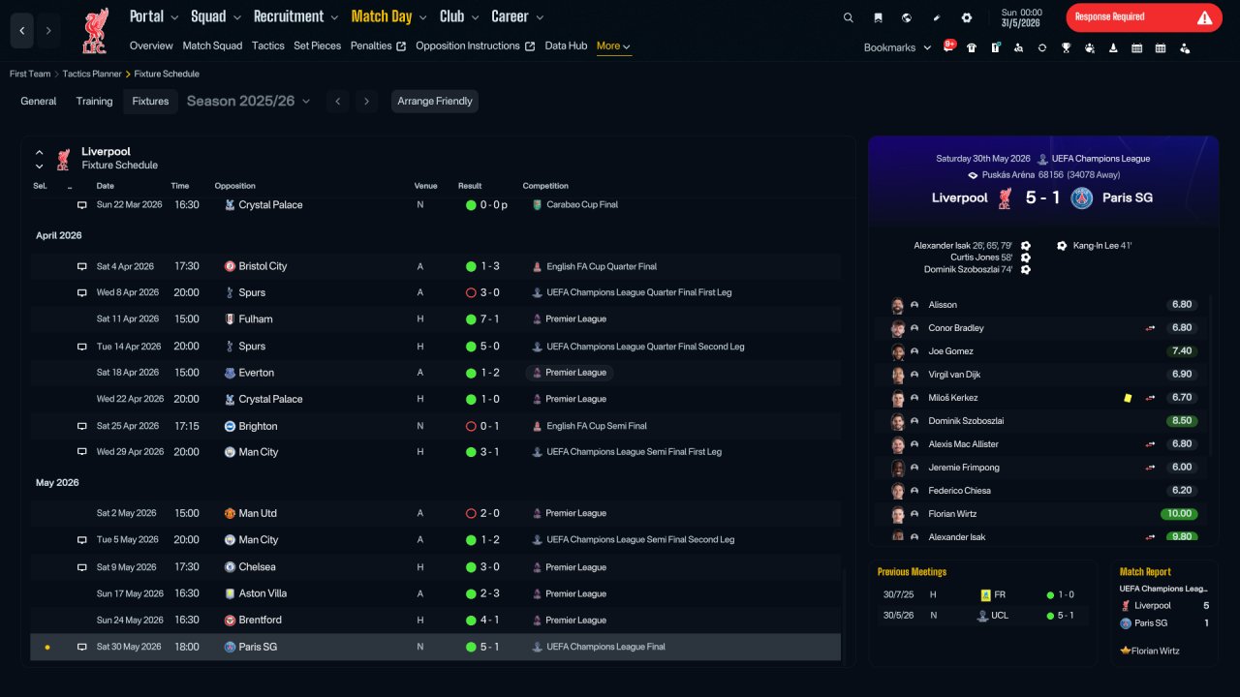Click the Arrange Friendly button
Image resolution: width=1240 pixels, height=697 pixels.
click(435, 101)
